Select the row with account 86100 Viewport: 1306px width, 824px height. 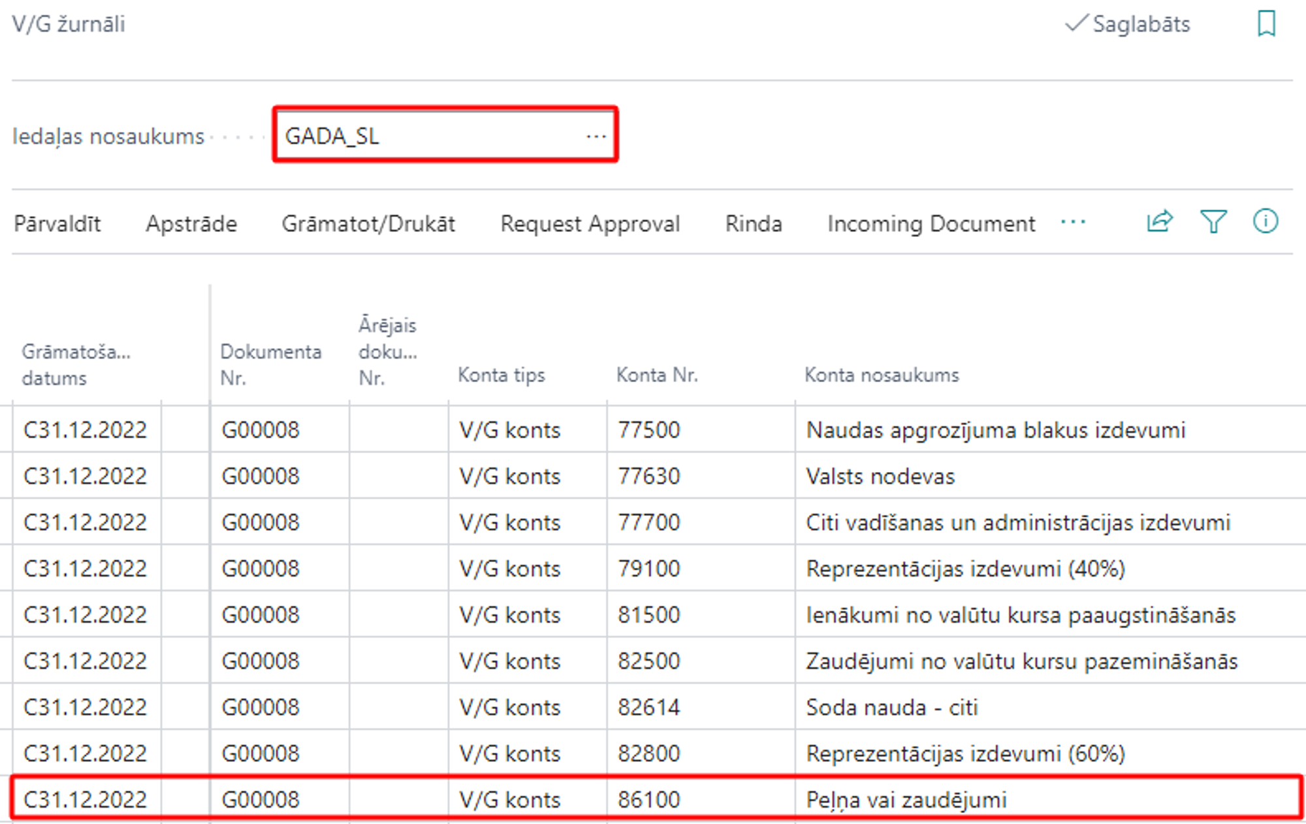tap(648, 799)
